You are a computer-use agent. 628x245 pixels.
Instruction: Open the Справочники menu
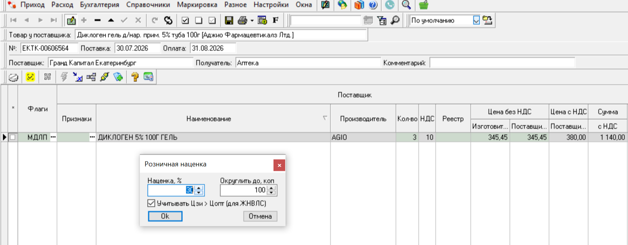pyautogui.click(x=148, y=5)
